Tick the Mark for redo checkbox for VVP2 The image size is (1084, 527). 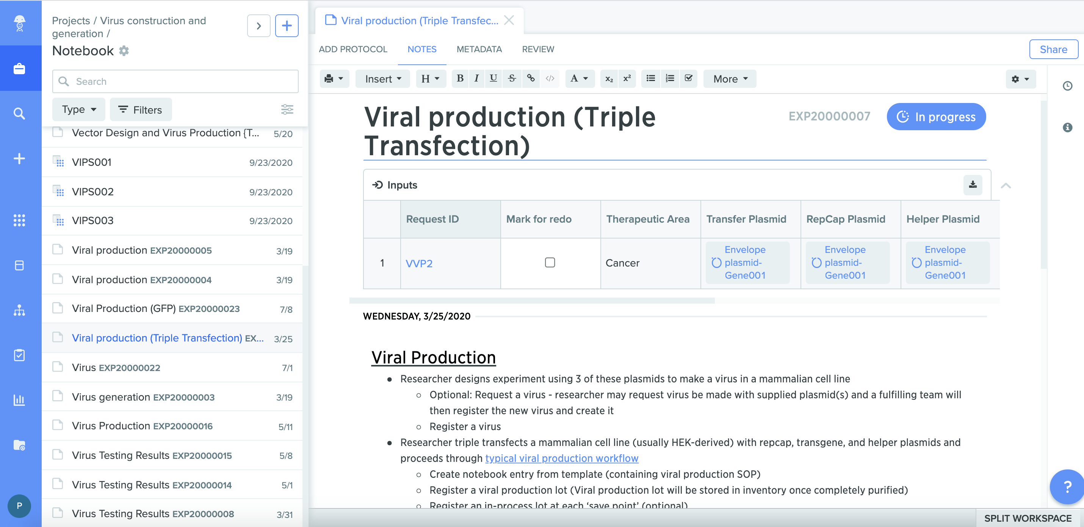[550, 263]
